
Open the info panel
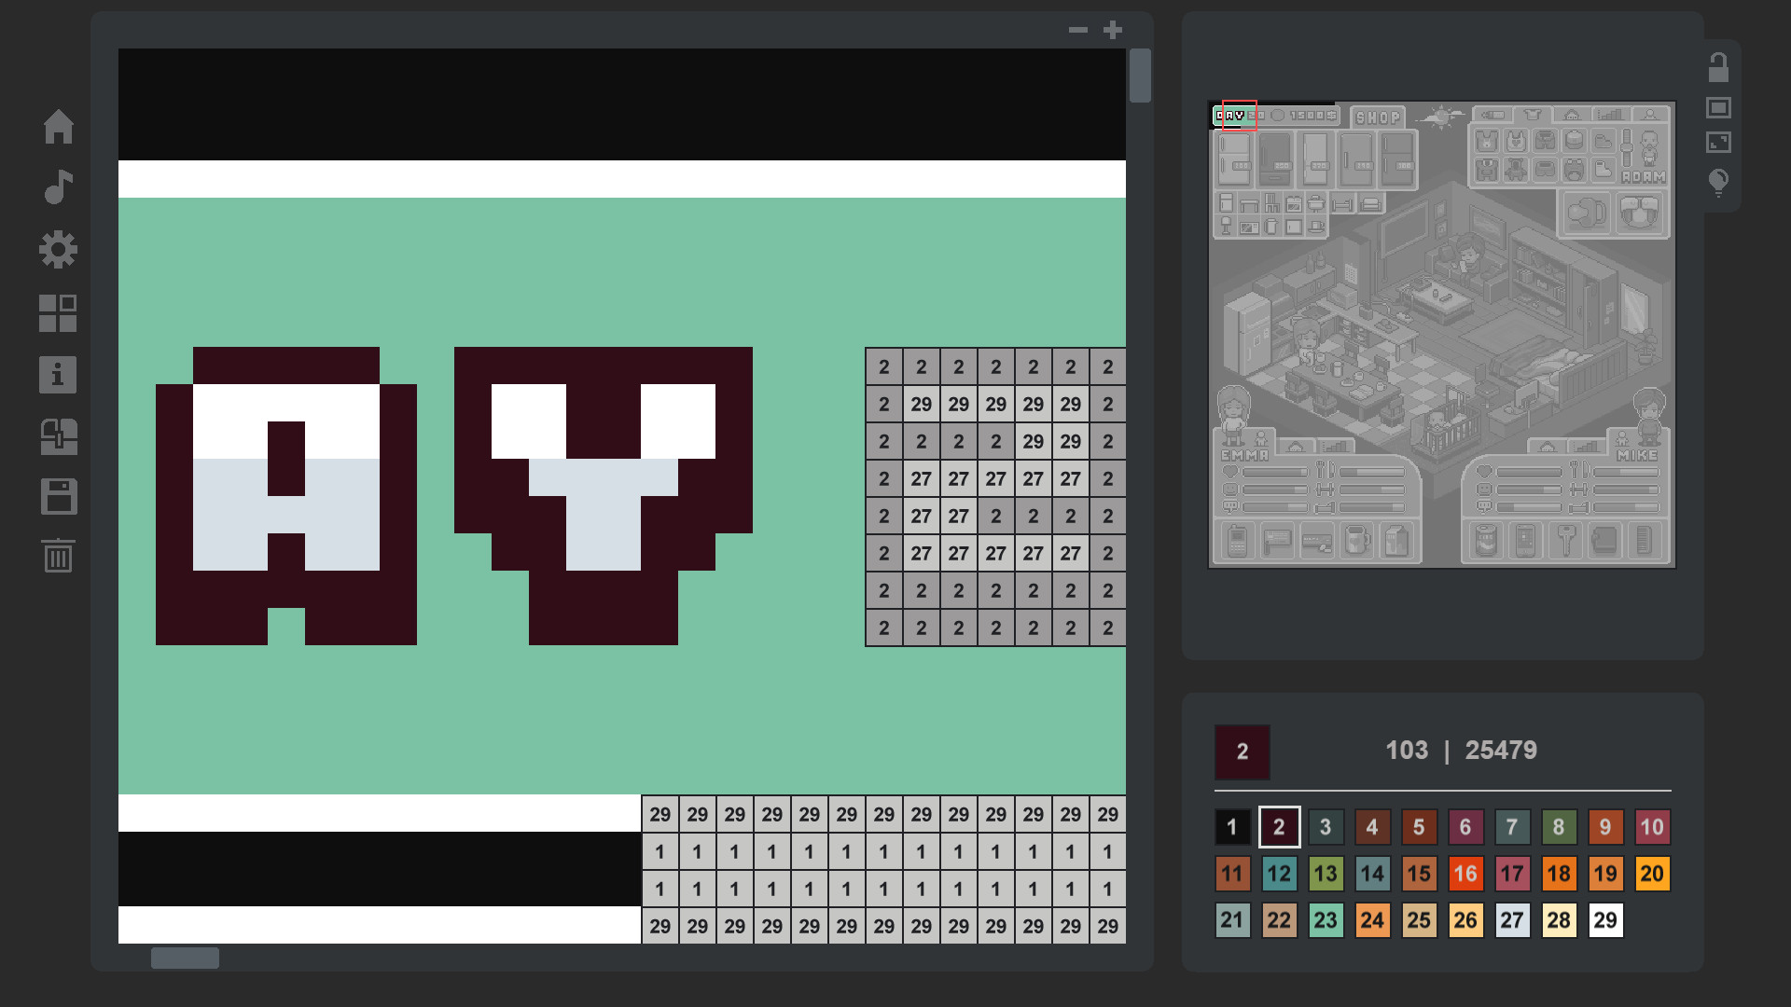[x=59, y=375]
